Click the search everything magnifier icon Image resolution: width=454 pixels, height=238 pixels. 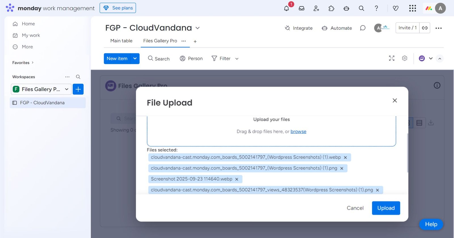pyautogui.click(x=361, y=8)
